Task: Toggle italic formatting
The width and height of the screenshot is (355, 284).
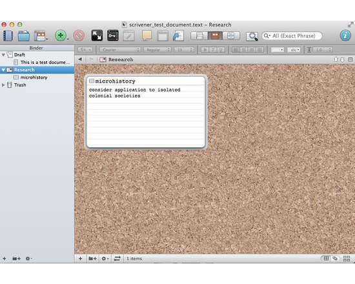Action: 213,50
